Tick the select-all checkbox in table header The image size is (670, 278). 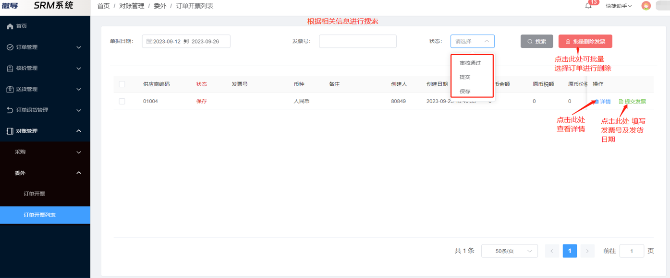click(x=122, y=84)
